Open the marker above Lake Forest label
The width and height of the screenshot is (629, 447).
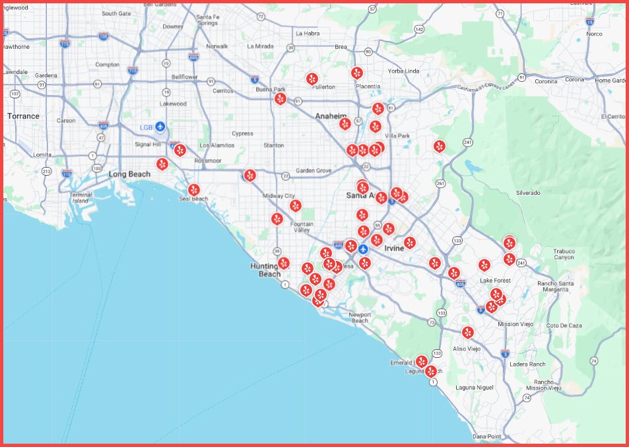coord(485,265)
